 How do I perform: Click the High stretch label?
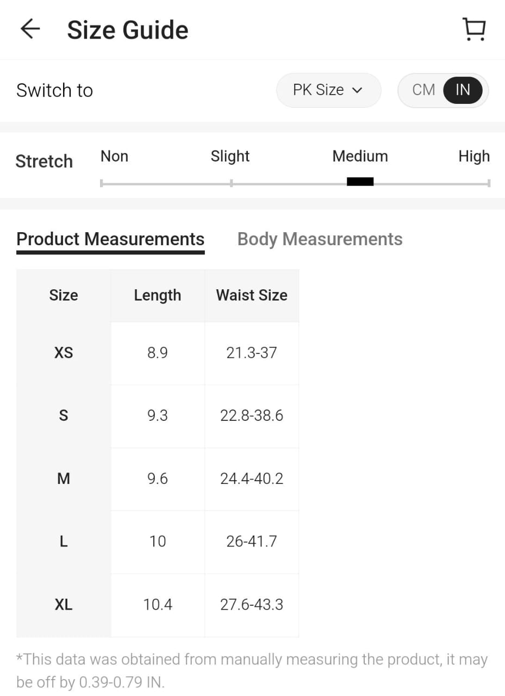coord(473,157)
